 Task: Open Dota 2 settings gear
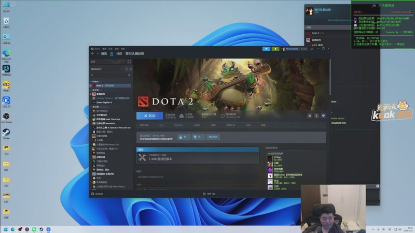pyautogui.click(x=309, y=115)
